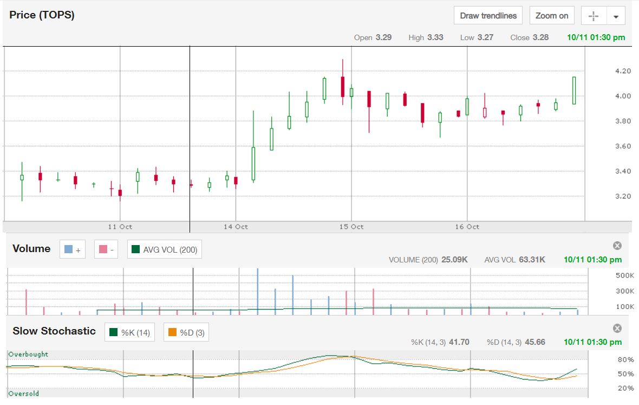Click the 16 Oct axis label
Image resolution: width=639 pixels, height=405 pixels.
point(467,227)
